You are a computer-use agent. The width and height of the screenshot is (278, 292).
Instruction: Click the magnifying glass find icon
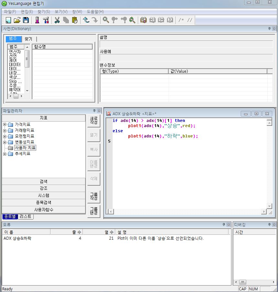coord(106,20)
